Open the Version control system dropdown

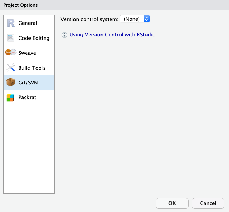click(135, 19)
